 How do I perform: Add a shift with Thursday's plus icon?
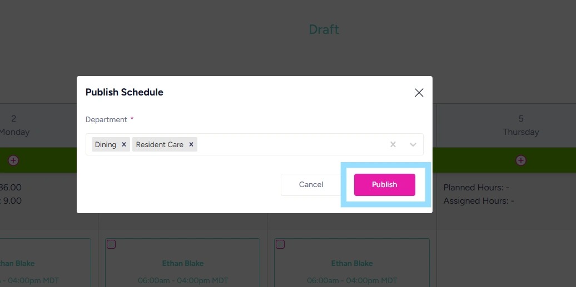(521, 160)
